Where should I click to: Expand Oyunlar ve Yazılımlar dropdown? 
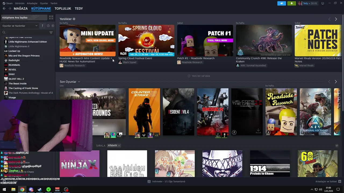tap(20, 26)
